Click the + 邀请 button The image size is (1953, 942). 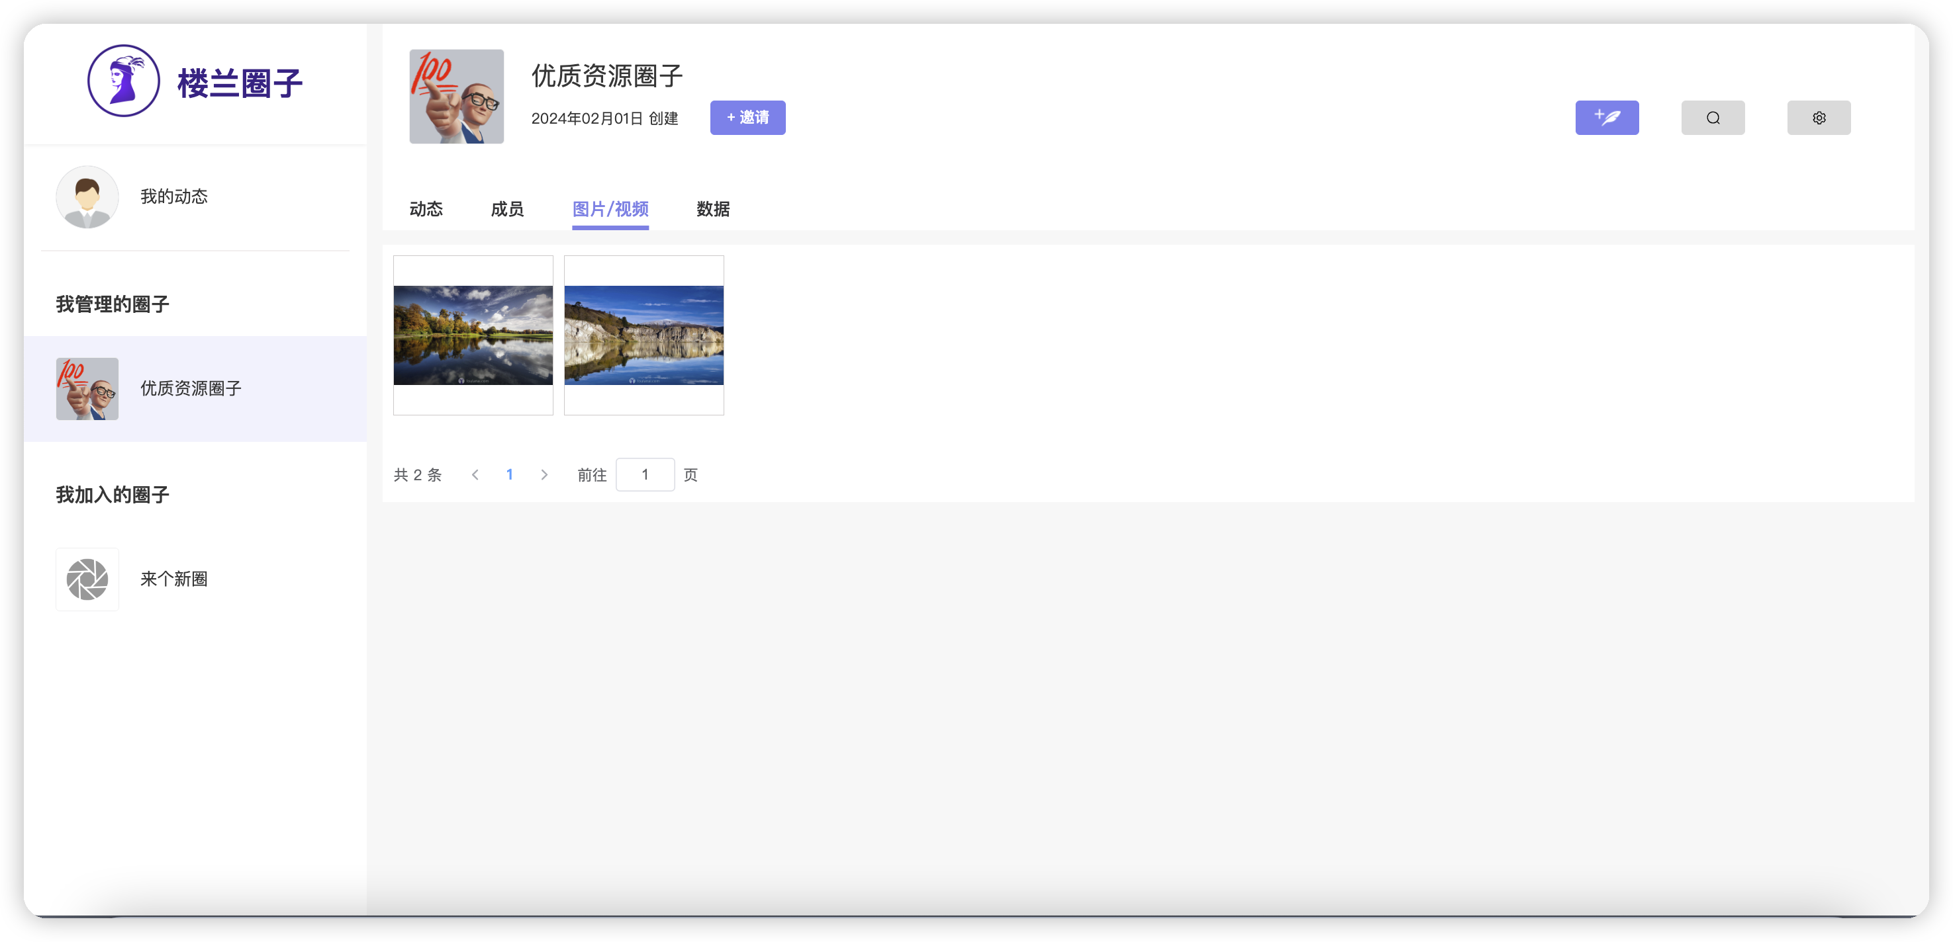click(747, 118)
